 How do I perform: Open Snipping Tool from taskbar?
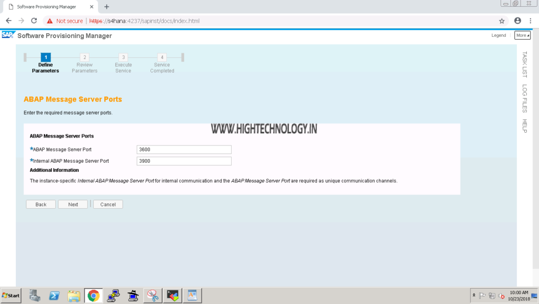pyautogui.click(x=153, y=296)
